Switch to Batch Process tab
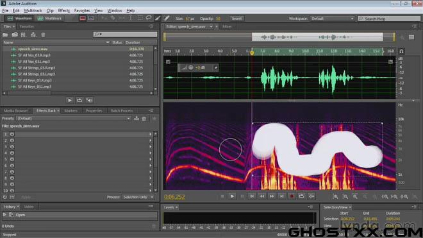423x238 pixels. [x=122, y=111]
